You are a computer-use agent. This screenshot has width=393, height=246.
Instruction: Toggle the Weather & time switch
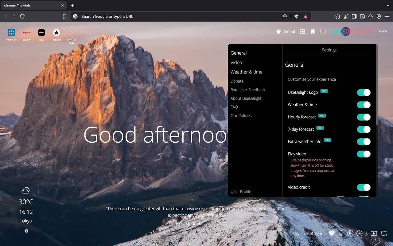click(364, 105)
